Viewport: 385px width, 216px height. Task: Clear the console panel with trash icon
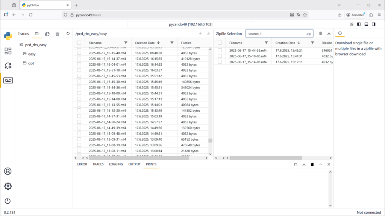tap(312, 164)
